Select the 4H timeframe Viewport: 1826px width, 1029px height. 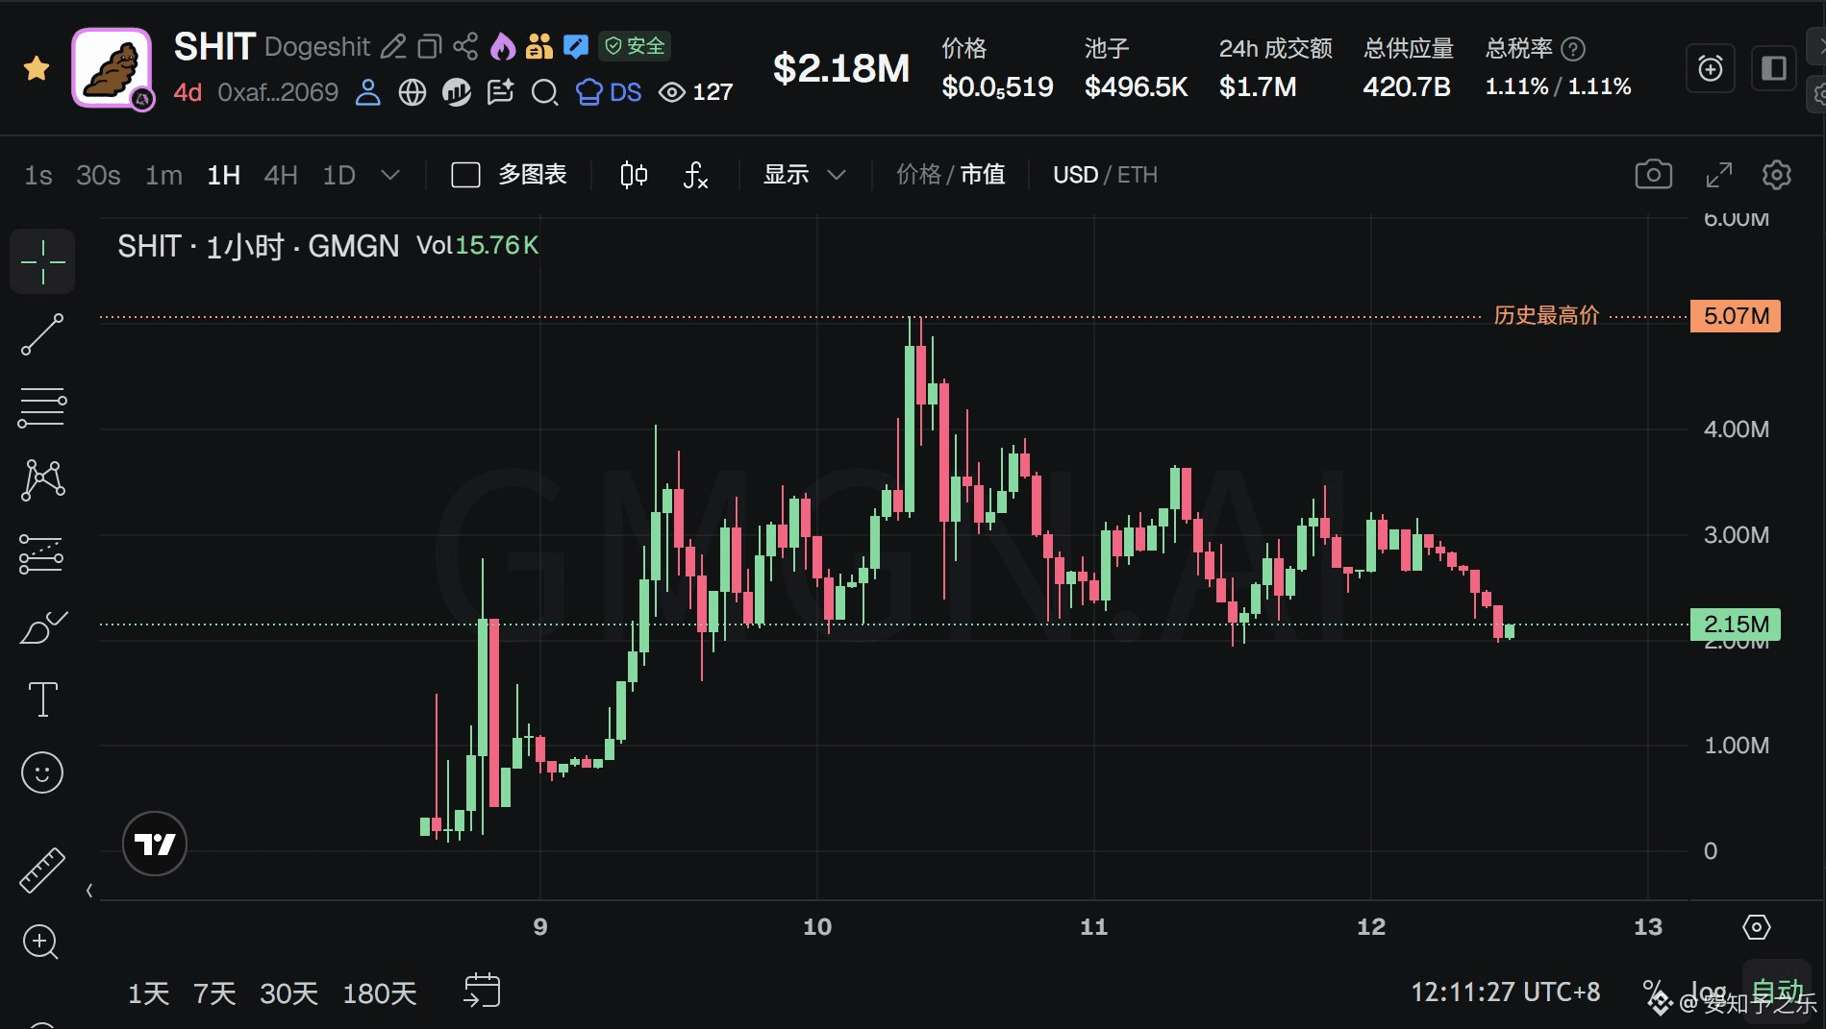point(281,175)
